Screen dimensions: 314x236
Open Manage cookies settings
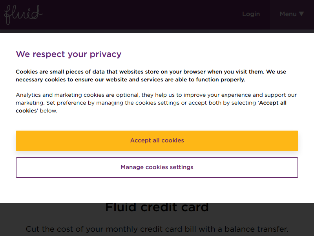pyautogui.click(x=157, y=167)
